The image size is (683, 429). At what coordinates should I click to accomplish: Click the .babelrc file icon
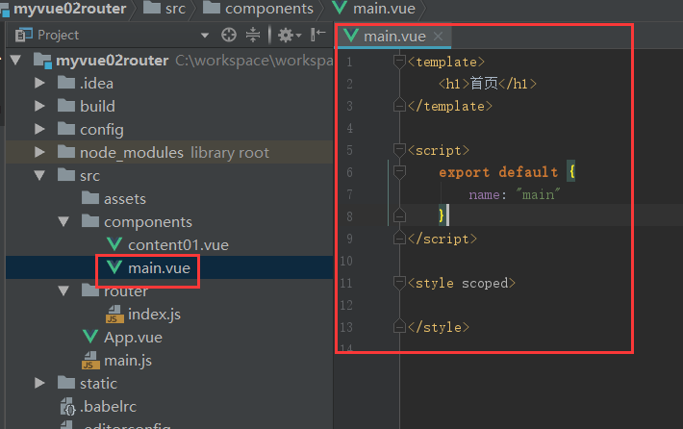pos(68,406)
